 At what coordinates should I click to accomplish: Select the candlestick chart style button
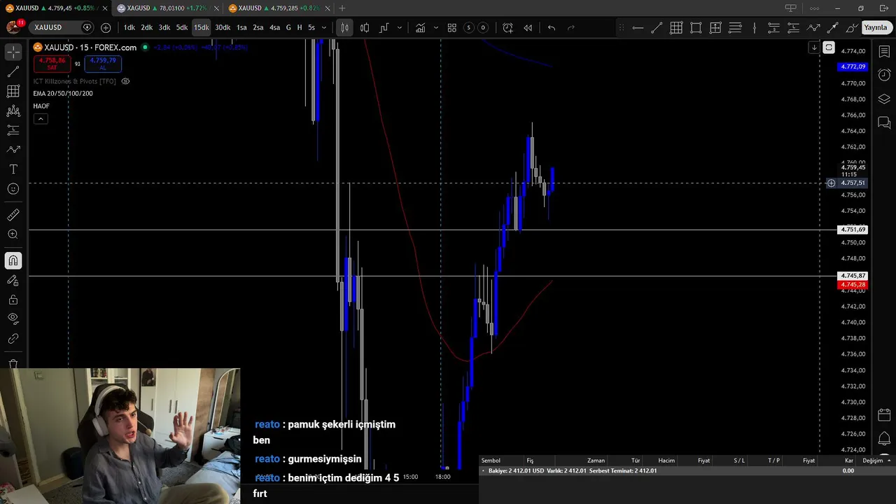(x=344, y=27)
